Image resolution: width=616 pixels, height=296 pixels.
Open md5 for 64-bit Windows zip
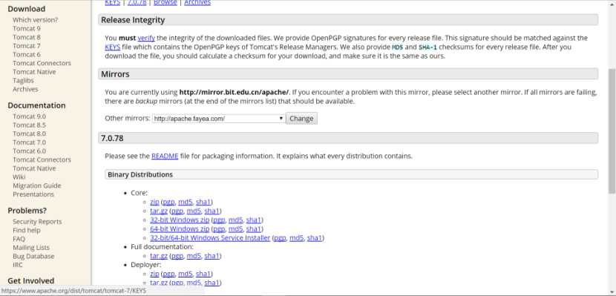[236, 229]
